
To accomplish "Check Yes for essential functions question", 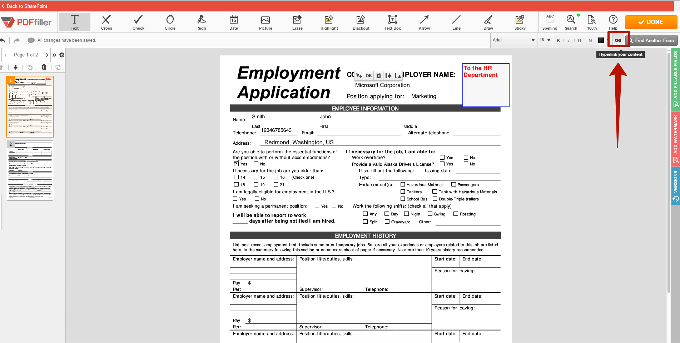I will pyautogui.click(x=236, y=164).
